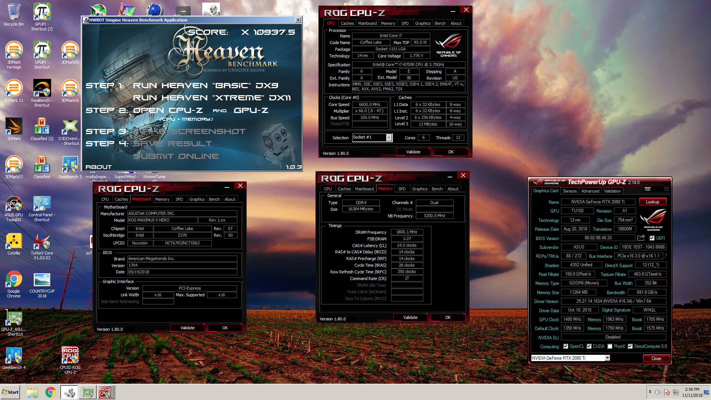Image resolution: width=711 pixels, height=400 pixels.
Task: Open 3DMark03 desktop icon
Action: [14, 167]
